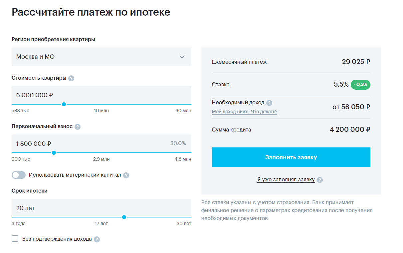Check the Без подтверждения дохода checkbox
403x253 pixels.
coord(15,239)
